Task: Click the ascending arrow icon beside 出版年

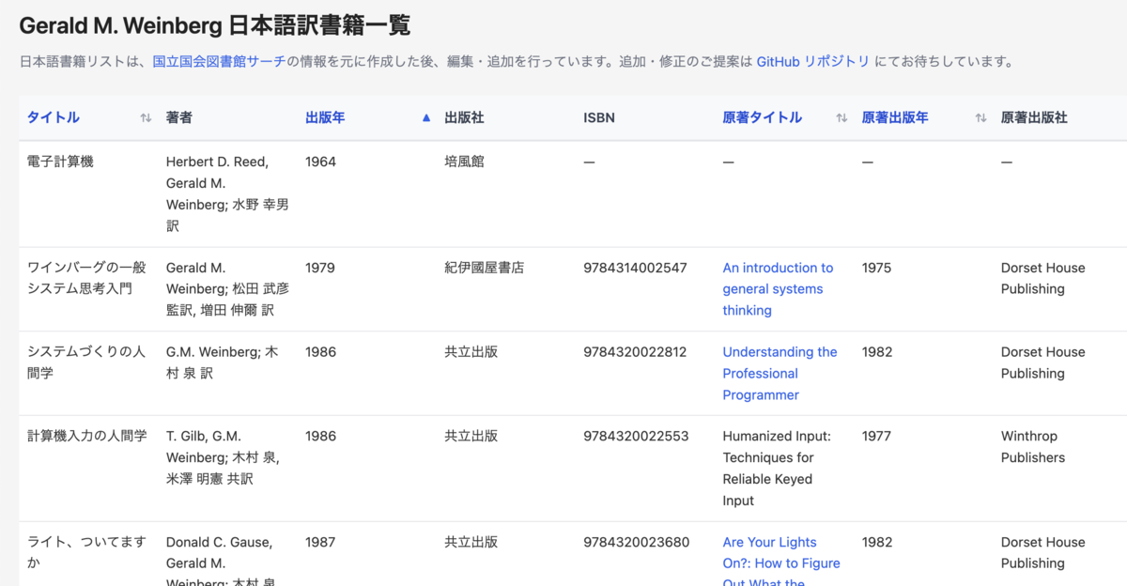Action: coord(426,118)
